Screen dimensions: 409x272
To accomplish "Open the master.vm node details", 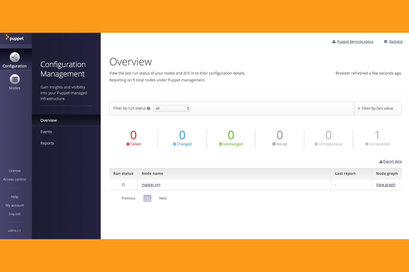I will pos(151,184).
